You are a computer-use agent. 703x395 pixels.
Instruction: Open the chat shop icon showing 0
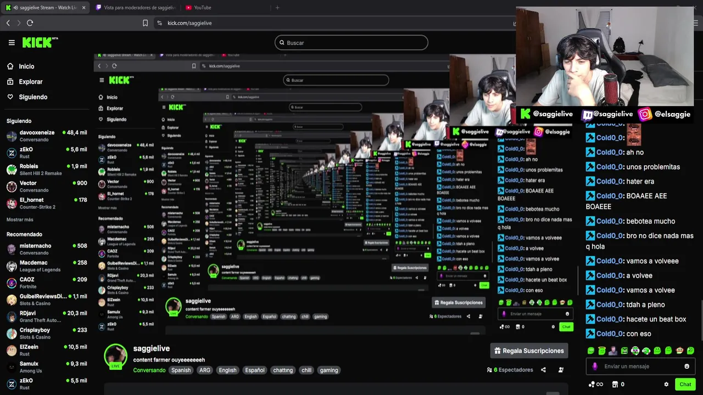point(618,385)
